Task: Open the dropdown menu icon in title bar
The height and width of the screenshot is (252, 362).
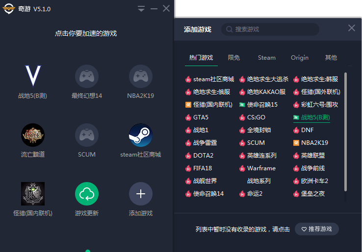Action: tap(141, 9)
